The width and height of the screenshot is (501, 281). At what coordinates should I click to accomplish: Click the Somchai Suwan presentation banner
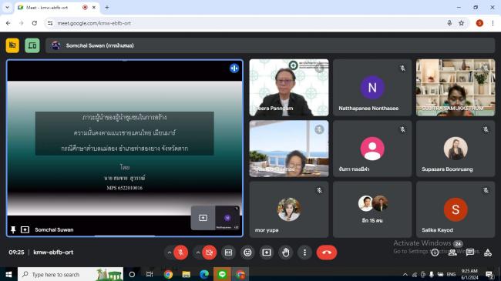click(x=271, y=45)
